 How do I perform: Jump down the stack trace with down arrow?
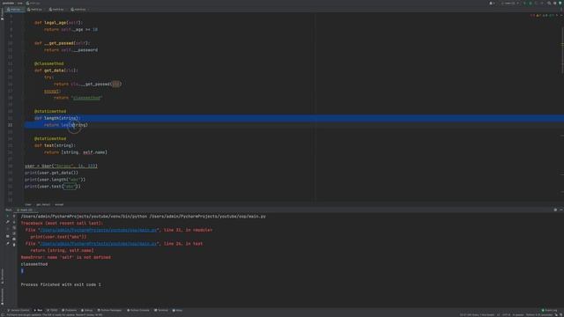(14, 222)
